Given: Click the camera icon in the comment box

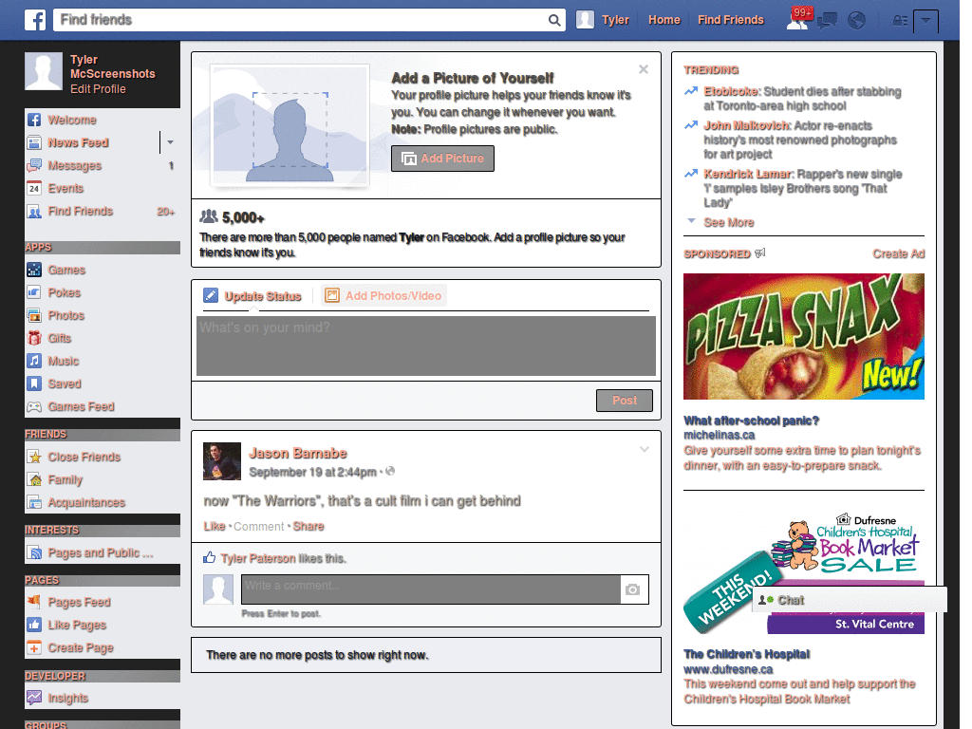Looking at the screenshot, I should pos(633,589).
